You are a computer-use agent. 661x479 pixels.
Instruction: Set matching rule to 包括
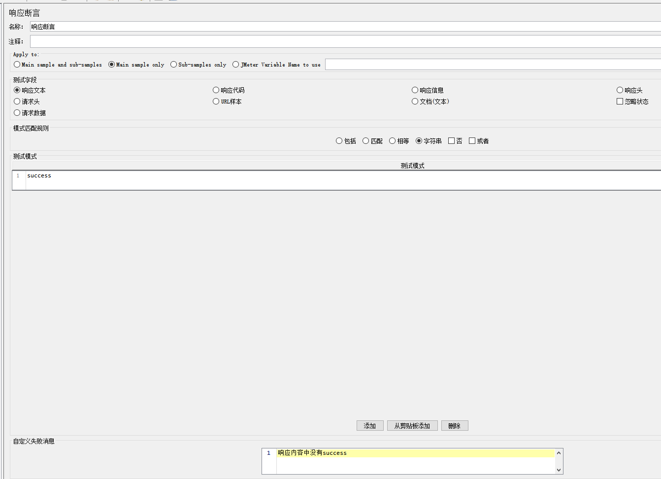(339, 141)
